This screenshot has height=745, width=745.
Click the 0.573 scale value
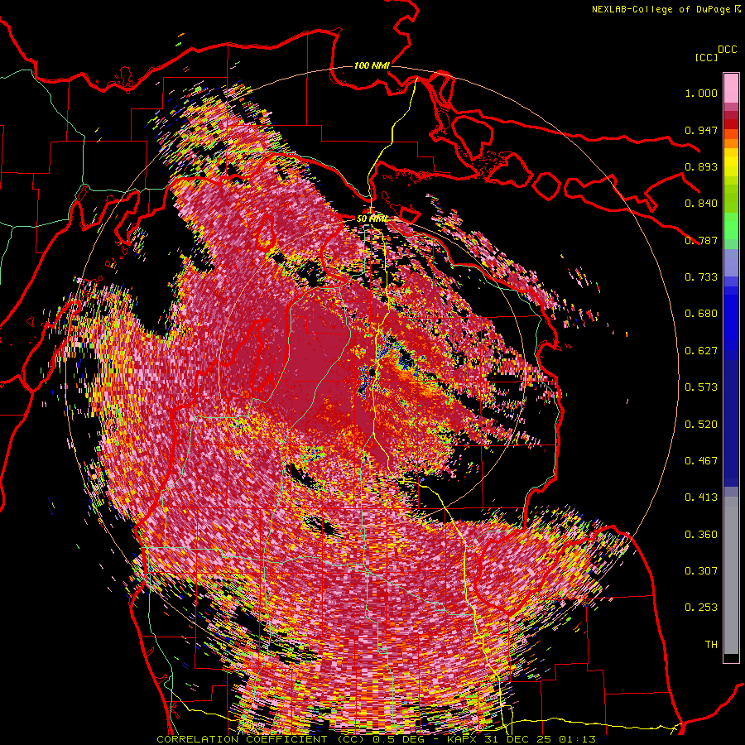tap(701, 387)
